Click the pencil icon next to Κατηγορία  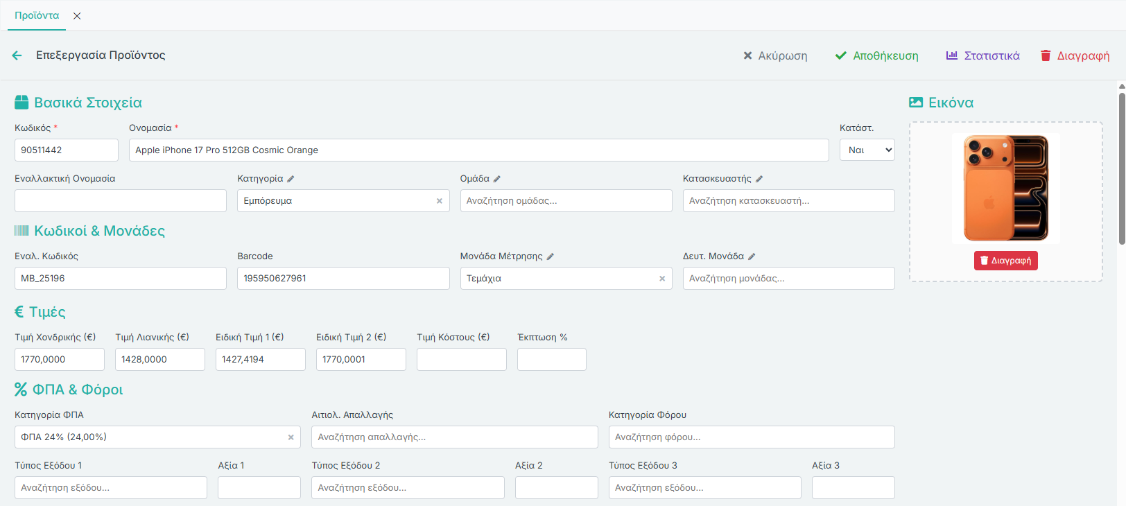(x=291, y=179)
